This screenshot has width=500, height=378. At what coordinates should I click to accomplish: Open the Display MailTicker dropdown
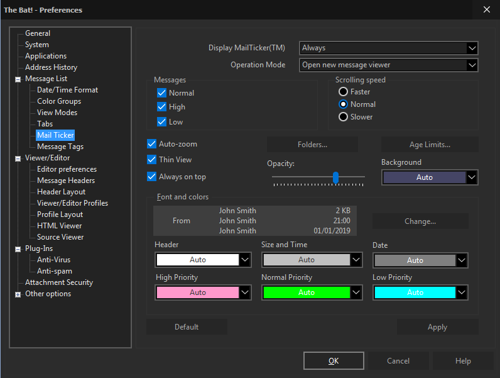pos(388,48)
